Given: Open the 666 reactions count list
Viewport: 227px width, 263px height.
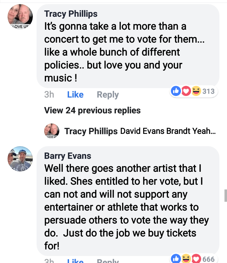Looking at the screenshot, I should (x=208, y=259).
